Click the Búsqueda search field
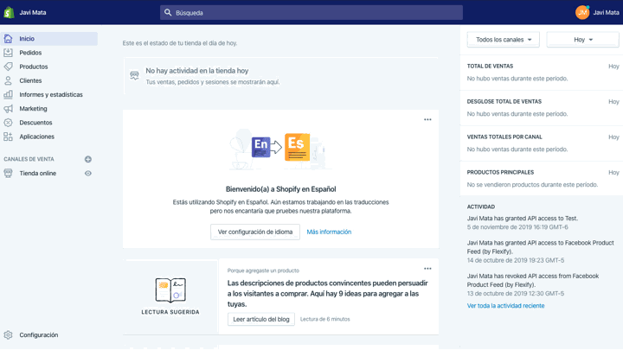Viewport: 623px width, 350px height. point(311,13)
